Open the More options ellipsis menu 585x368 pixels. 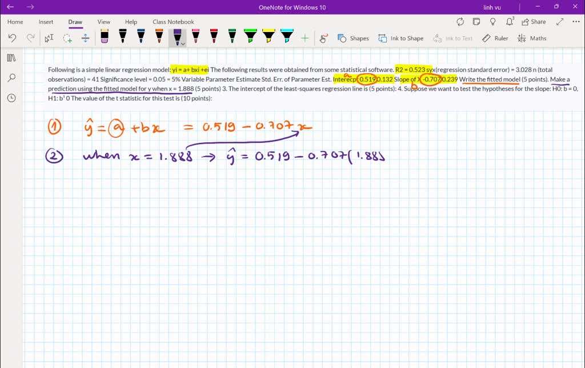pyautogui.click(x=575, y=21)
